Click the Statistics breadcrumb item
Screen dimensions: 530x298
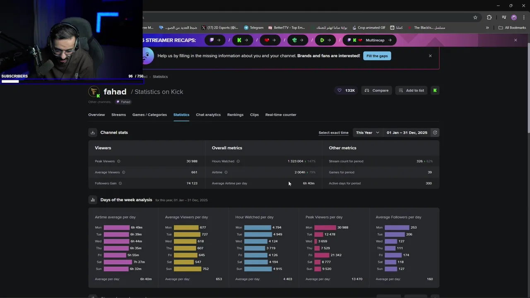pos(160,77)
